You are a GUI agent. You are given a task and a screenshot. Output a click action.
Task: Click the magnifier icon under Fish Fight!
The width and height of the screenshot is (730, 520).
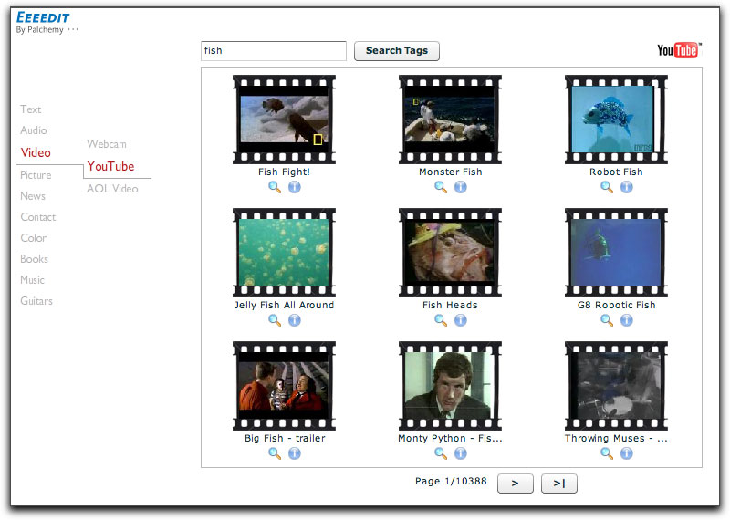tap(275, 187)
